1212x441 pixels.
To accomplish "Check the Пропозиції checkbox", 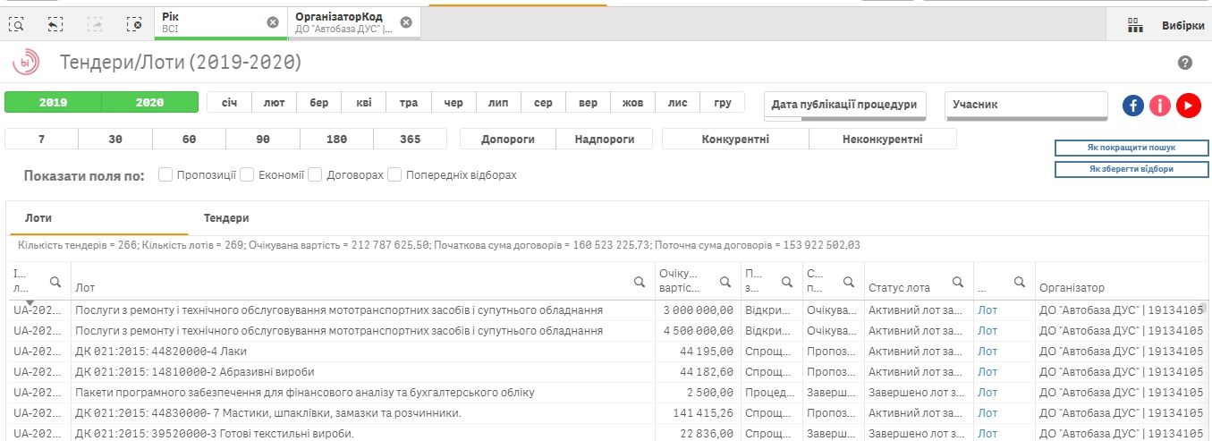I will (165, 174).
